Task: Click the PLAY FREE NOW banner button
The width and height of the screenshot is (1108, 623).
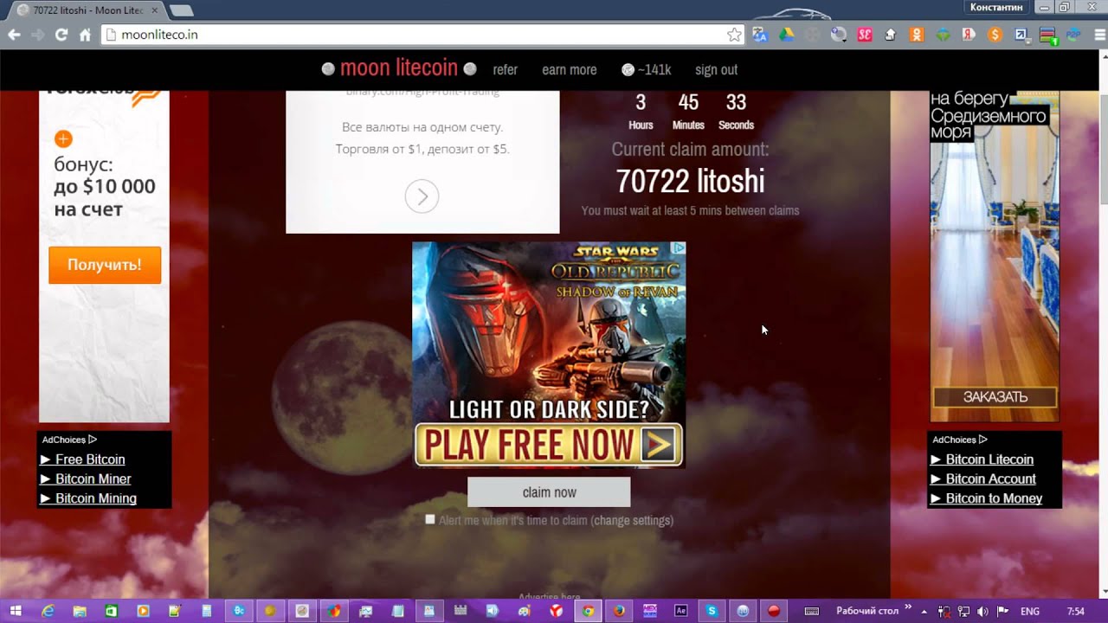Action: tap(549, 445)
